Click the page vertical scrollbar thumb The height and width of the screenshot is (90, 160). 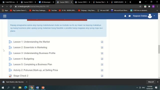159,49
